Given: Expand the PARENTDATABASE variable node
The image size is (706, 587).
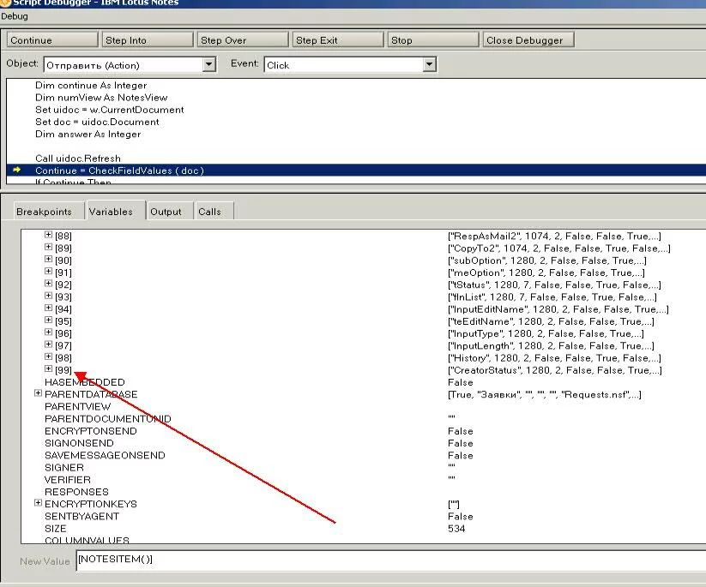Looking at the screenshot, I should click(38, 393).
